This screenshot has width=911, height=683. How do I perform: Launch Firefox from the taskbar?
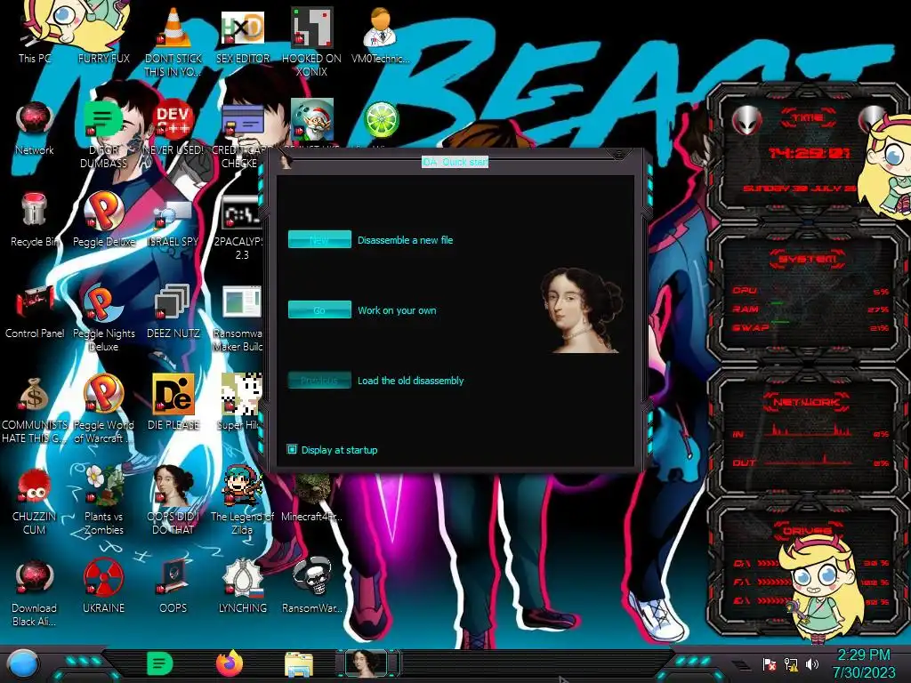[230, 663]
